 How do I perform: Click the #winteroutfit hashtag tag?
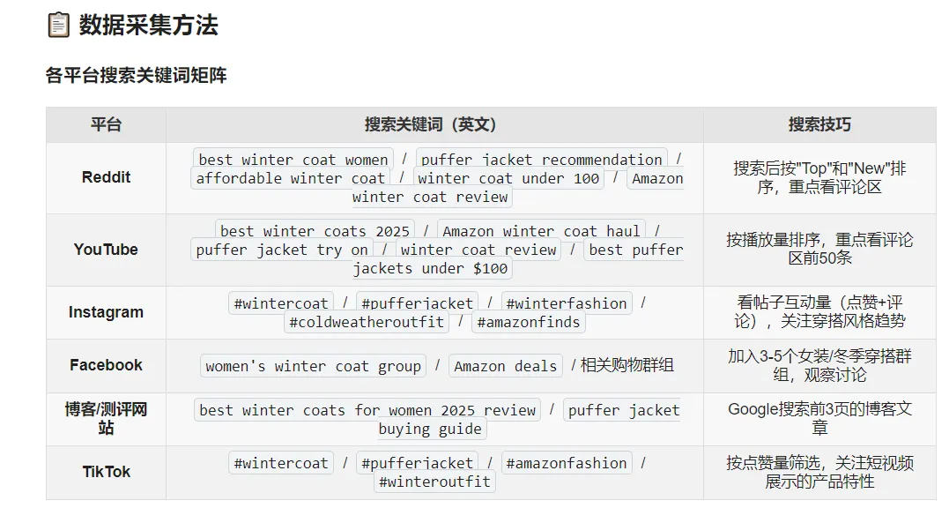[x=434, y=482]
